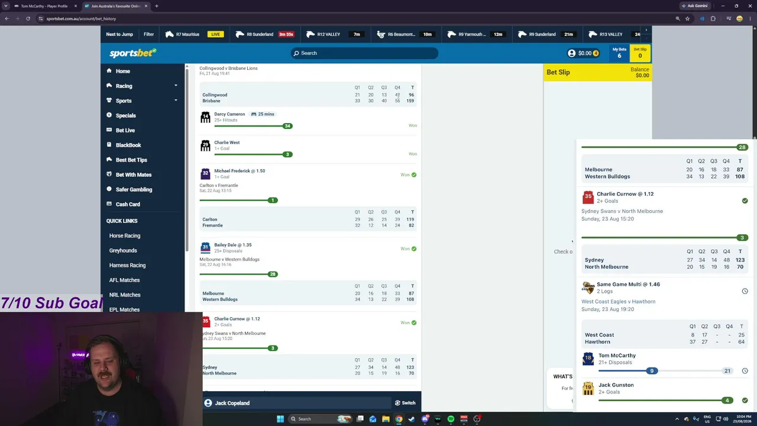This screenshot has height=426, width=757.
Task: Click the browser reload button
Action: tap(28, 18)
